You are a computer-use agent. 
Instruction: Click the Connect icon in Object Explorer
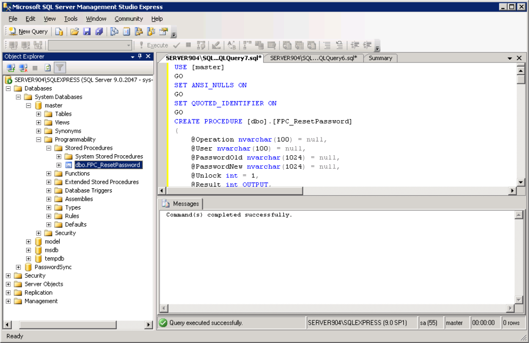(11, 68)
